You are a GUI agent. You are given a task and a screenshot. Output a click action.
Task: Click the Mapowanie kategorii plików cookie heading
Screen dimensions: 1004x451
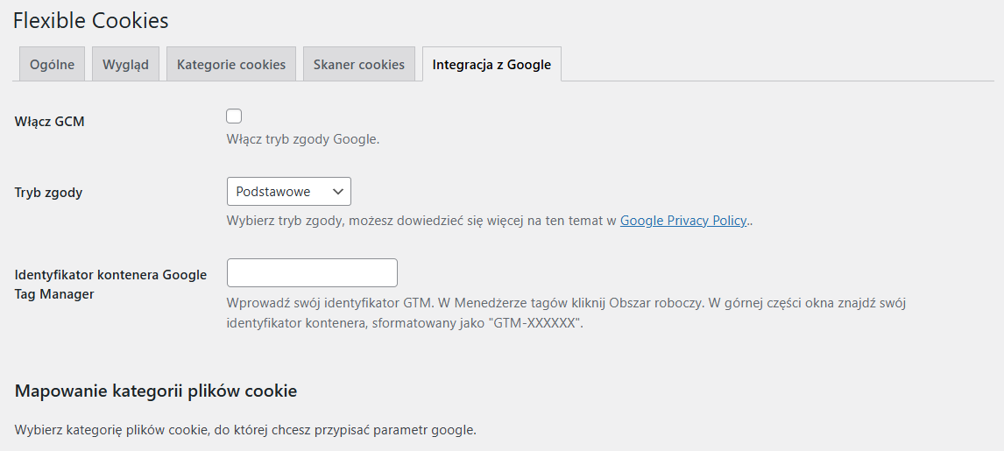[x=156, y=391]
